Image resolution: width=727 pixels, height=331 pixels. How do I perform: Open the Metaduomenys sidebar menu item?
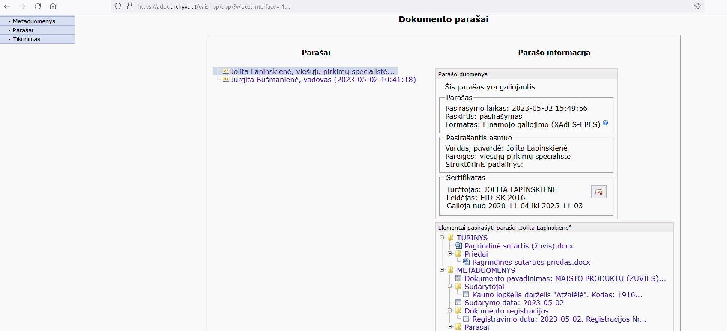pos(34,21)
